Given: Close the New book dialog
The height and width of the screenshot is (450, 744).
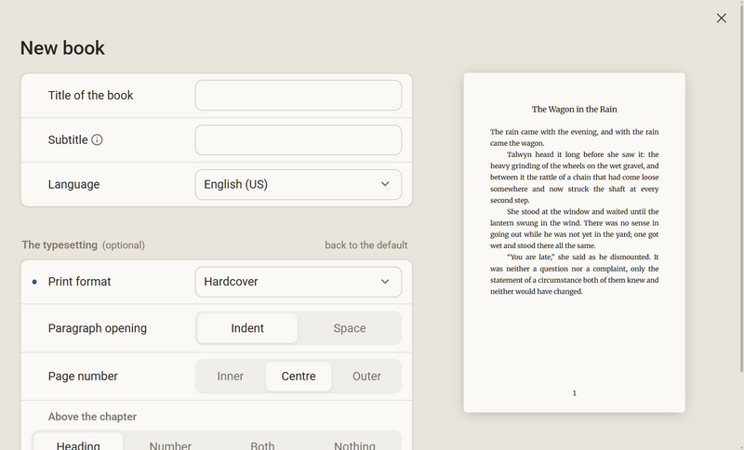Looking at the screenshot, I should [722, 18].
